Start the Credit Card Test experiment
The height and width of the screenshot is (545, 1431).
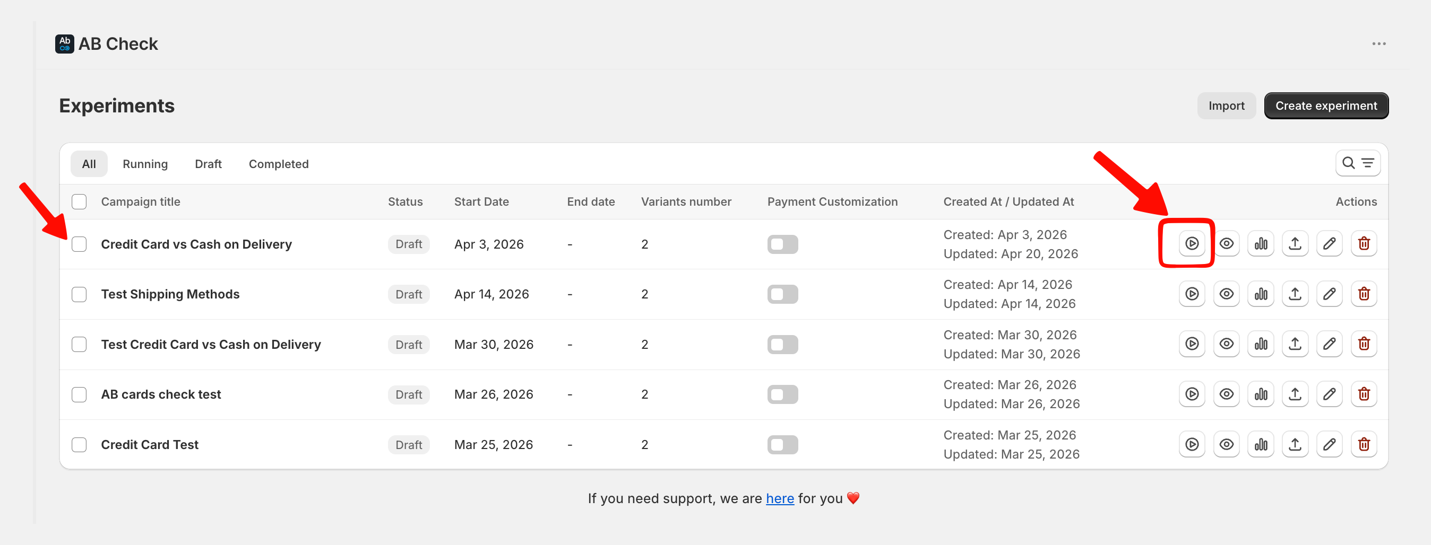pyautogui.click(x=1192, y=444)
